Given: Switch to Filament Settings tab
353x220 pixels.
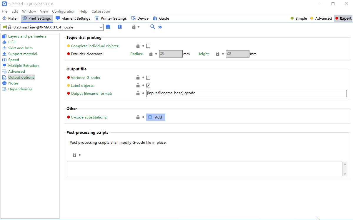Looking at the screenshot, I should (73, 18).
